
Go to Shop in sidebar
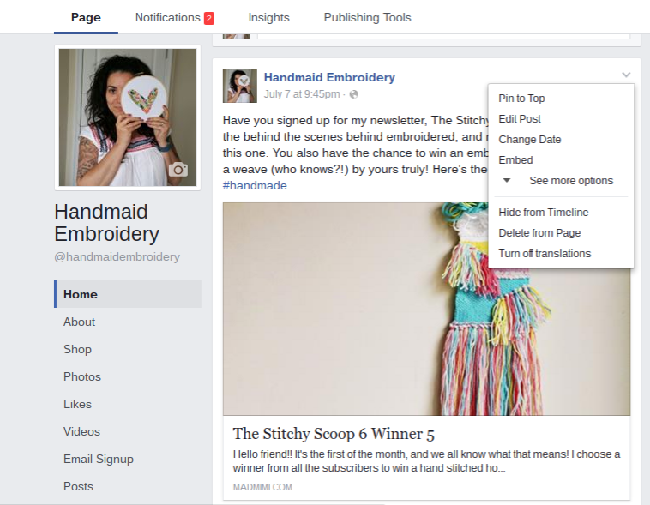pos(77,349)
